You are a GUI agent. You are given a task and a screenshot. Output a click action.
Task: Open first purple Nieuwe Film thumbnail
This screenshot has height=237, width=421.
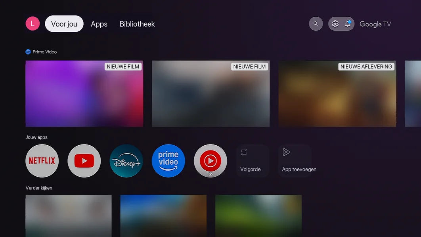pyautogui.click(x=84, y=94)
